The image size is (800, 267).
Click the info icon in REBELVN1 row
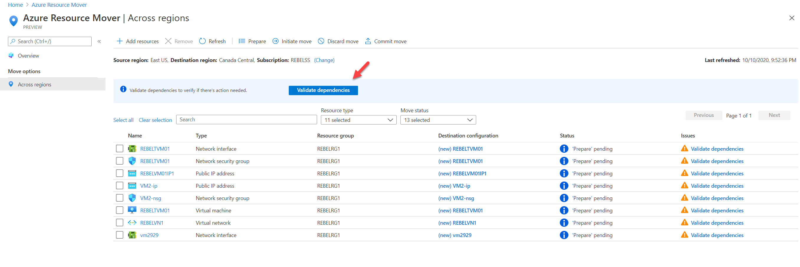[x=564, y=223]
